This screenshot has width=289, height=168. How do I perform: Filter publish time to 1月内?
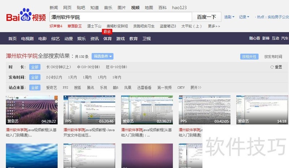102,77
